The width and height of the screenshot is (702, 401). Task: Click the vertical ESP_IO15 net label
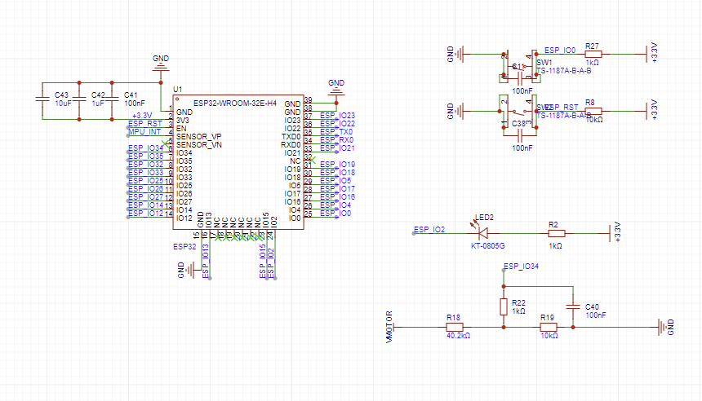(262, 261)
